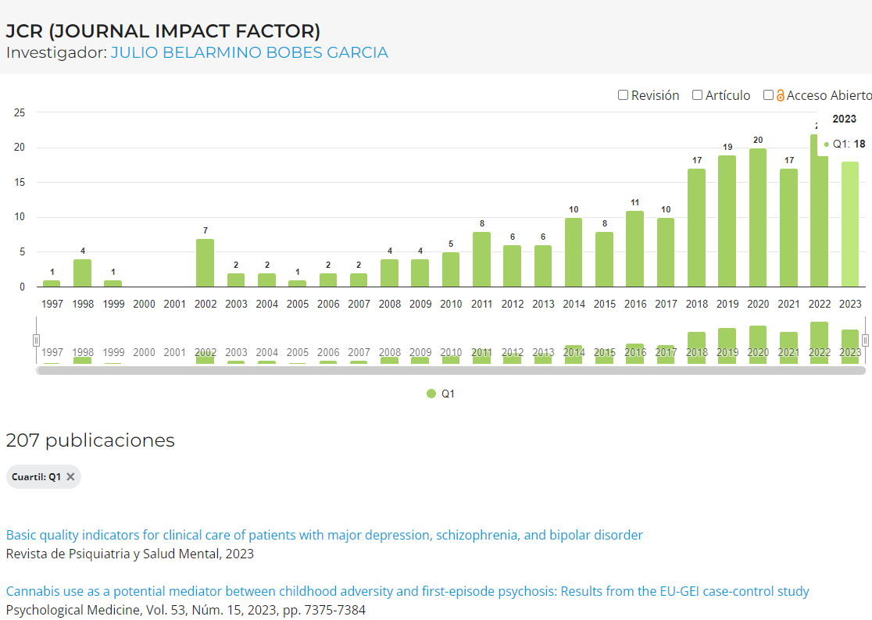The height and width of the screenshot is (620, 872).
Task: Toggle the Acceso Abierto checkbox
Action: (768, 95)
